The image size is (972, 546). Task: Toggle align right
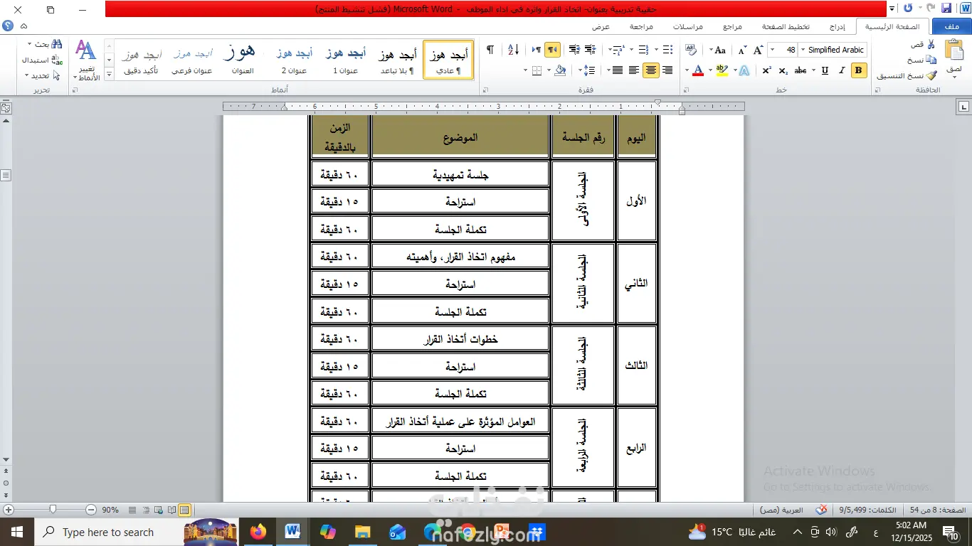[x=667, y=70]
